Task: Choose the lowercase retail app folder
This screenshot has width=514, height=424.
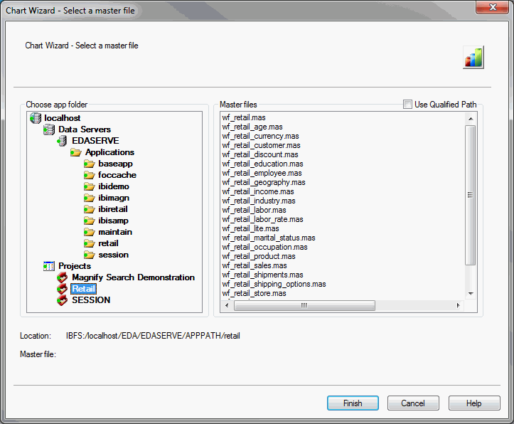Action: click(x=108, y=243)
